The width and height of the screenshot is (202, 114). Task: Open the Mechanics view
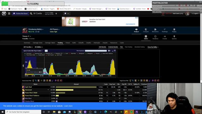click(x=155, y=30)
